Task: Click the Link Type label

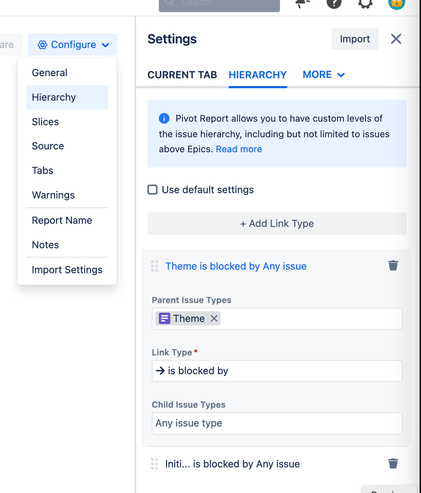Action: pyautogui.click(x=172, y=352)
